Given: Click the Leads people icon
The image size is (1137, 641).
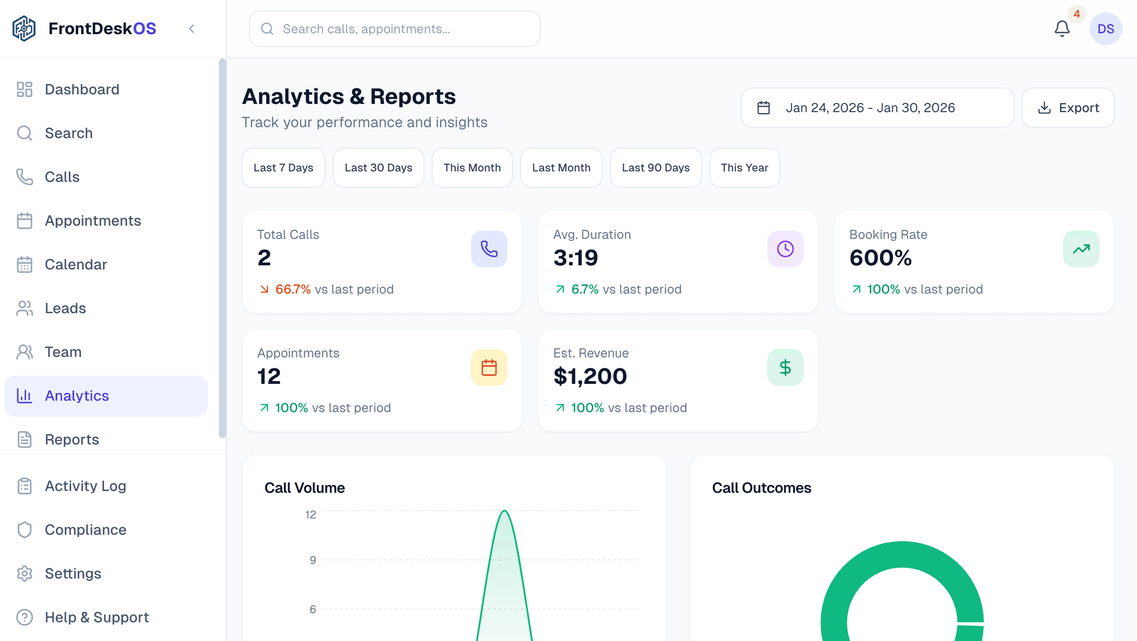Looking at the screenshot, I should point(25,308).
